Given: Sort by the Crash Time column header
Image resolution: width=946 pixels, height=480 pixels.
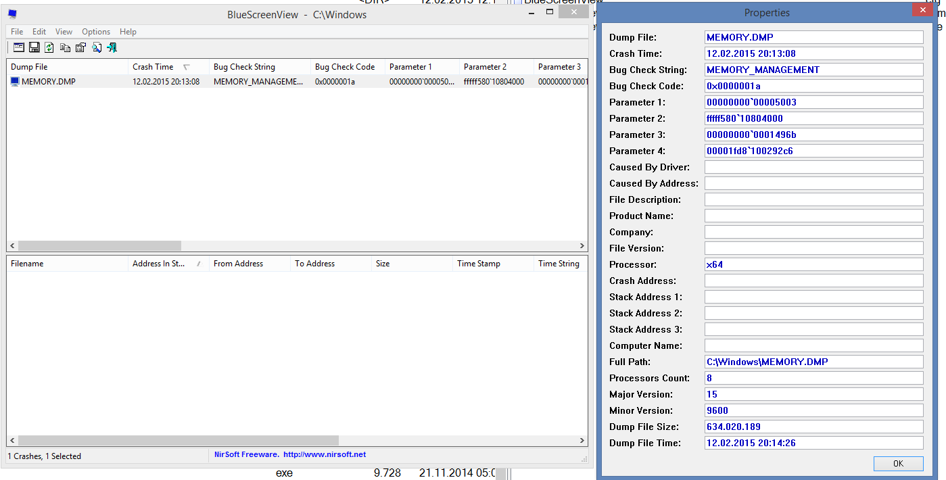Looking at the screenshot, I should point(168,67).
